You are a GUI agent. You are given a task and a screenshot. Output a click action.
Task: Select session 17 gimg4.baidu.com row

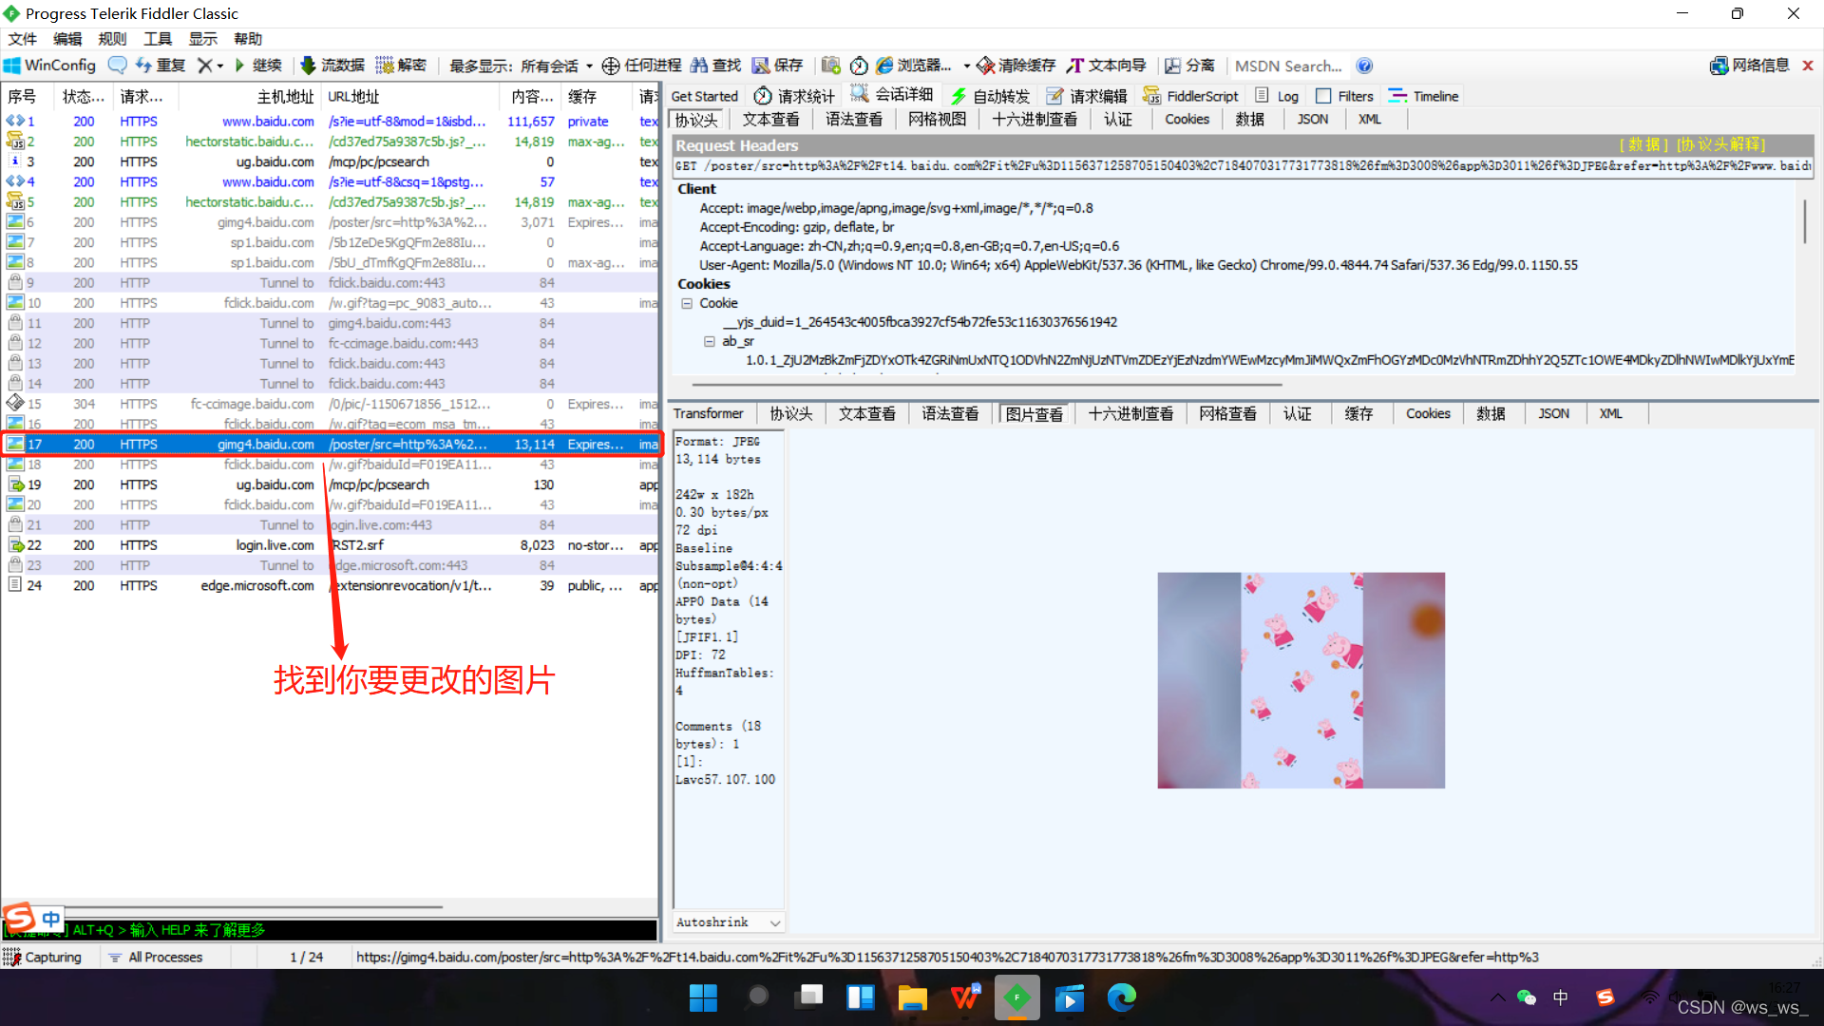[330, 445]
